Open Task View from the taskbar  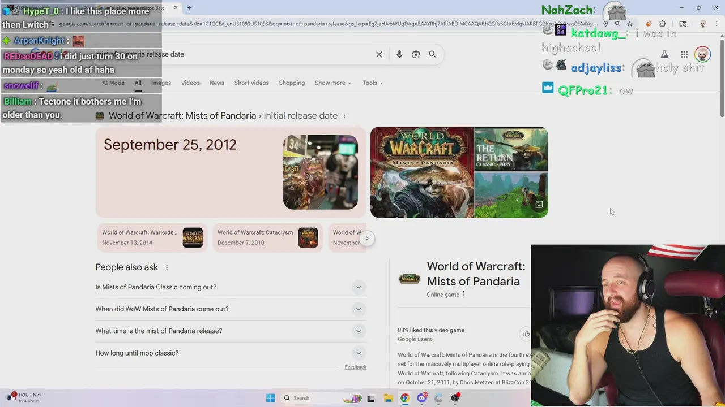coord(371,398)
